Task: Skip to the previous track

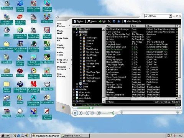Action: pyautogui.click(x=87, y=113)
